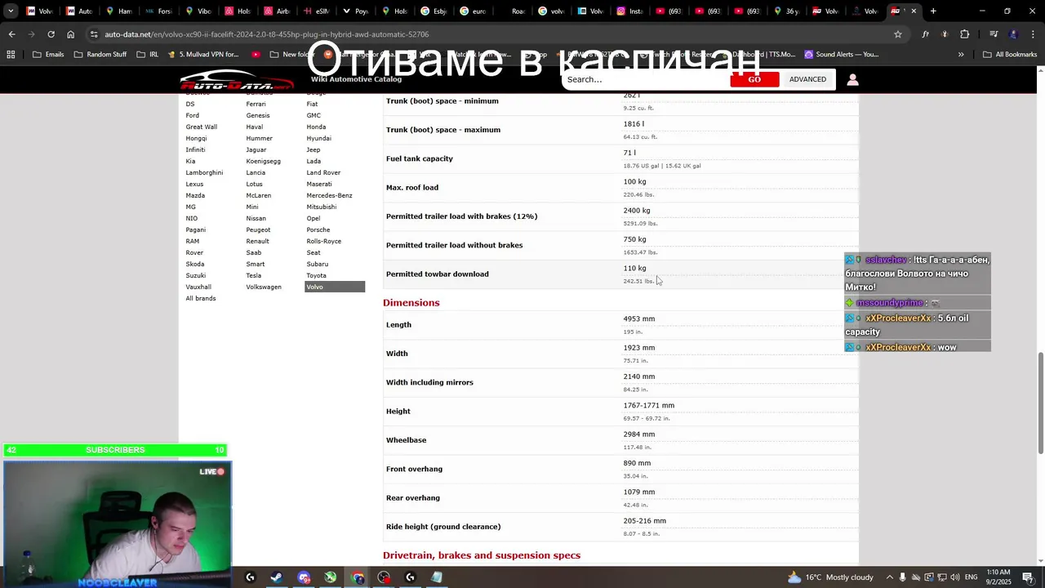1045x588 pixels.
Task: Bookmark this page with the star icon
Action: (x=898, y=34)
